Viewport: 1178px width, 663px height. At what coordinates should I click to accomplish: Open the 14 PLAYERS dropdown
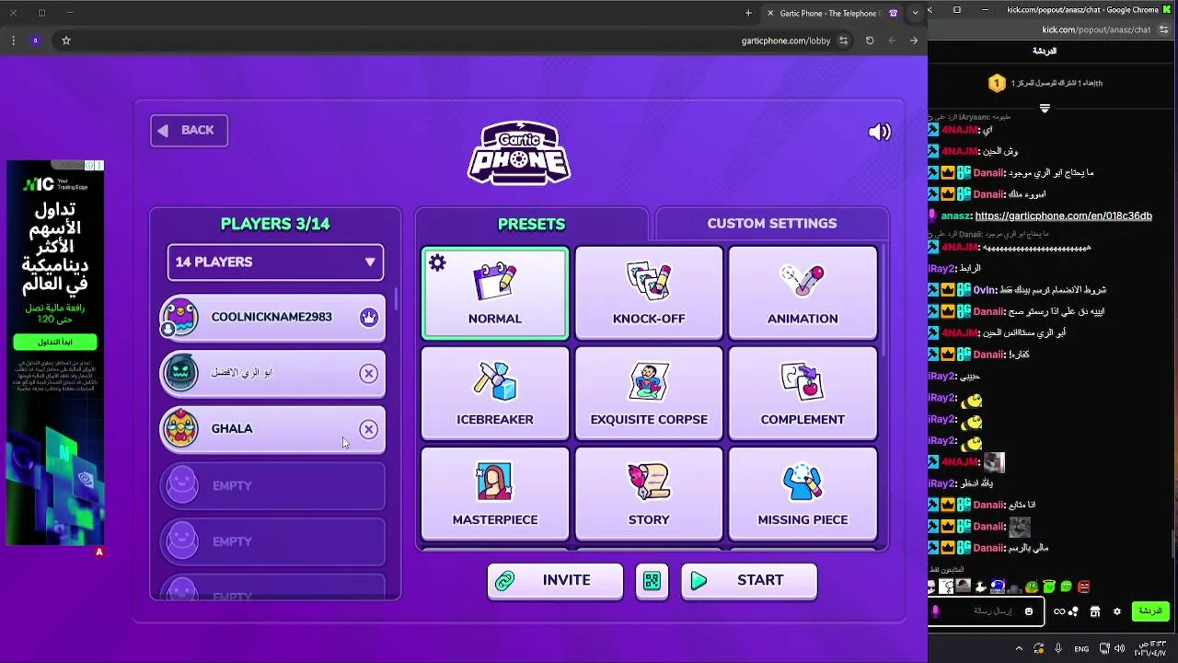[x=275, y=262]
